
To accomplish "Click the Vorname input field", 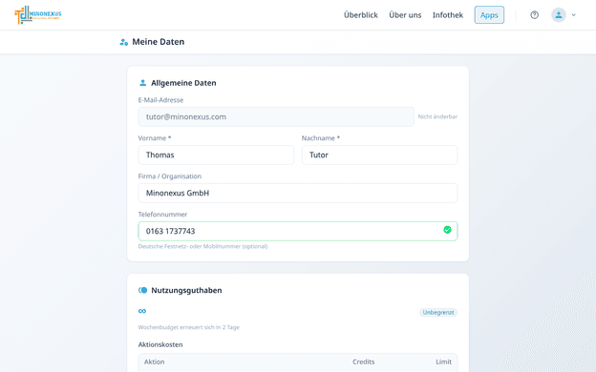I will (216, 155).
